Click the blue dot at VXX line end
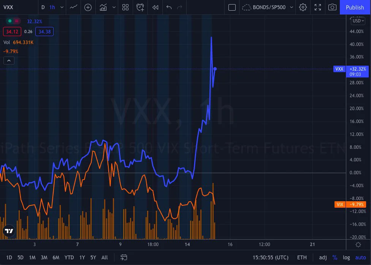The height and width of the screenshot is (265, 371). (x=215, y=69)
